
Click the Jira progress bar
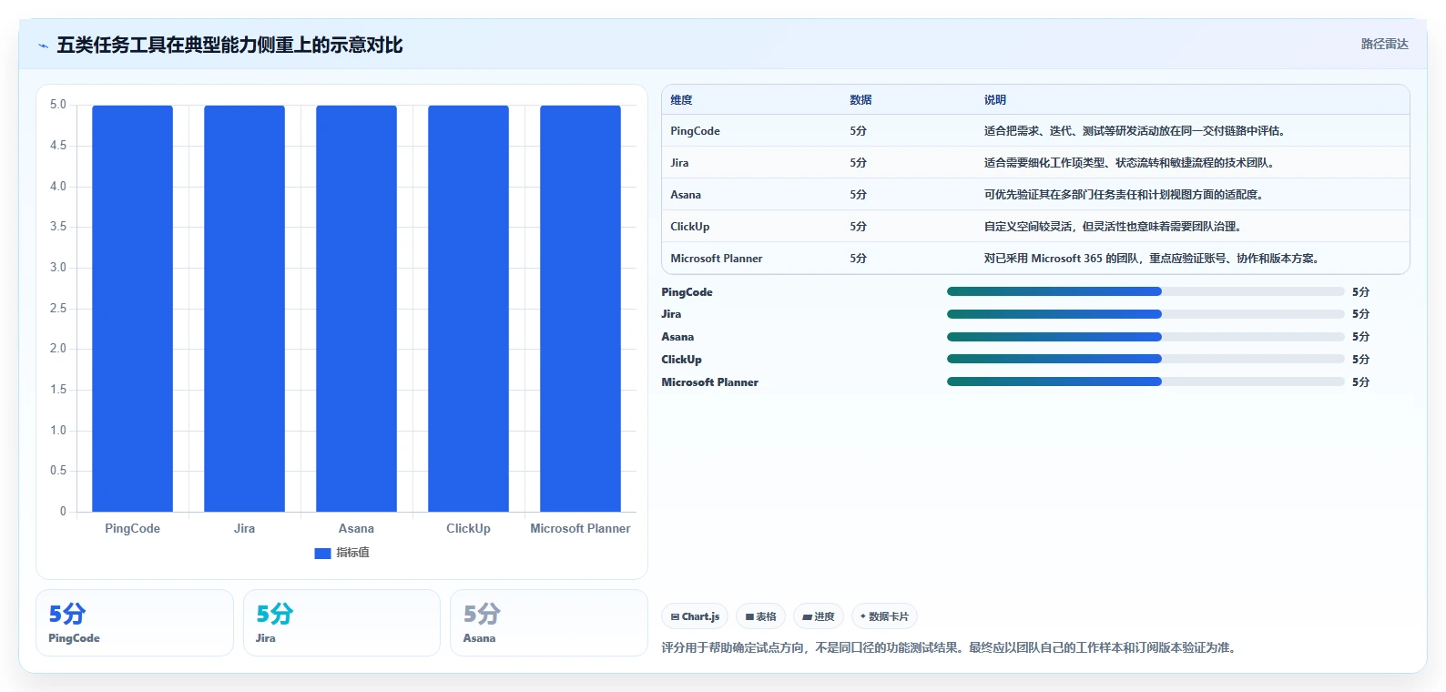click(1146, 314)
